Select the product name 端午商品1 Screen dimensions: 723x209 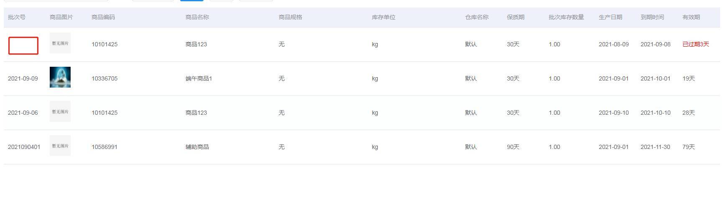199,78
